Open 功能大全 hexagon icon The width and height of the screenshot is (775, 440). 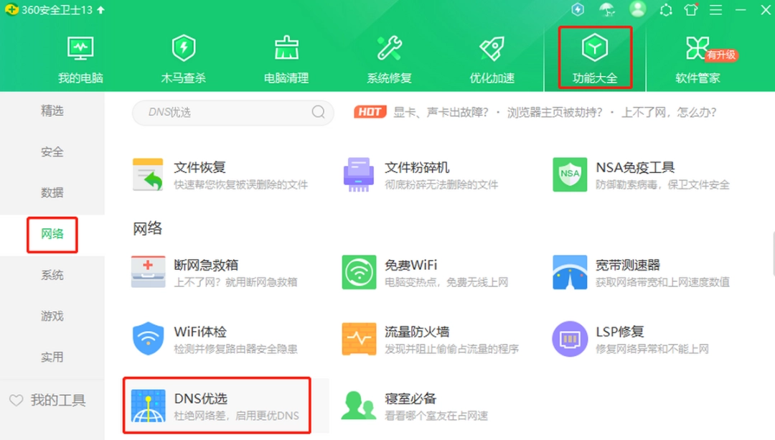[x=595, y=48]
